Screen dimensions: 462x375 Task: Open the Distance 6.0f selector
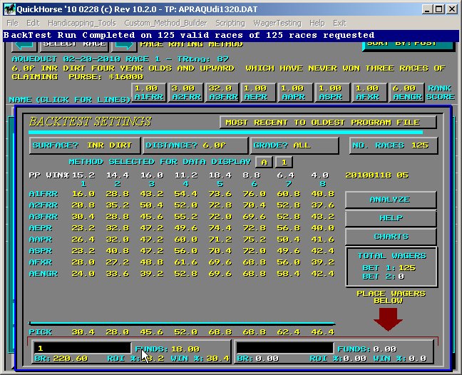click(x=195, y=145)
